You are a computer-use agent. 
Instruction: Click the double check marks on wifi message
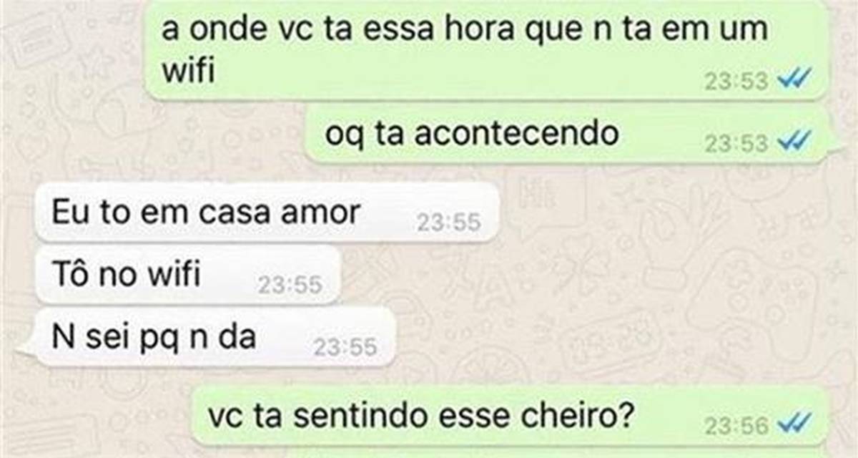(x=794, y=81)
